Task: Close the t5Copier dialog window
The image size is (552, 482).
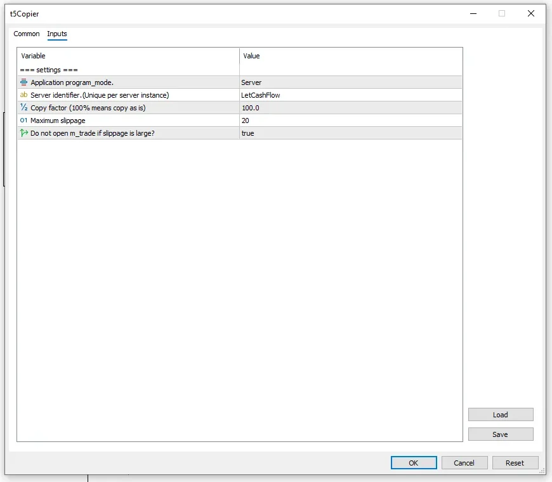Action: [531, 13]
